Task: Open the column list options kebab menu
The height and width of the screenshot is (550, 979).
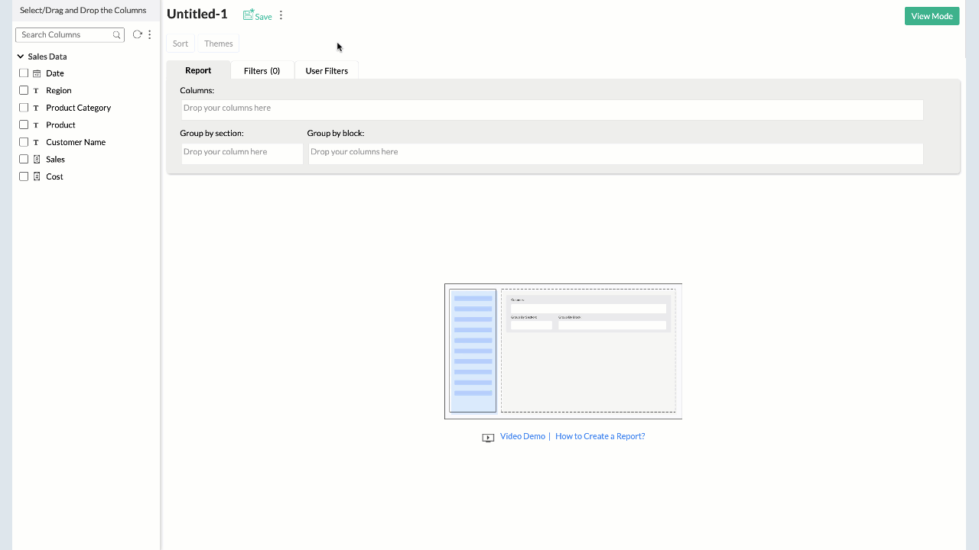Action: (x=149, y=34)
